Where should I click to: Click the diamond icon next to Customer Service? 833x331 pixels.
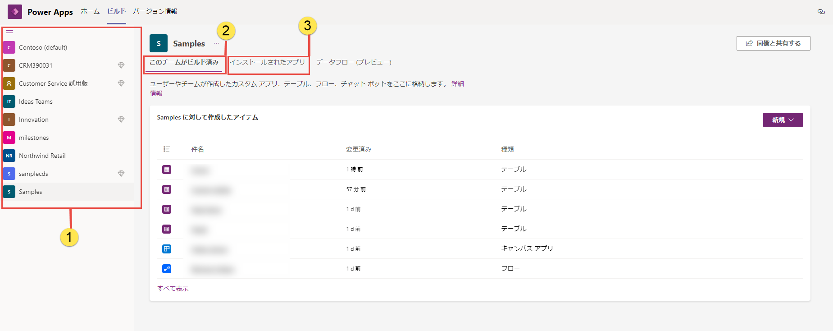121,83
